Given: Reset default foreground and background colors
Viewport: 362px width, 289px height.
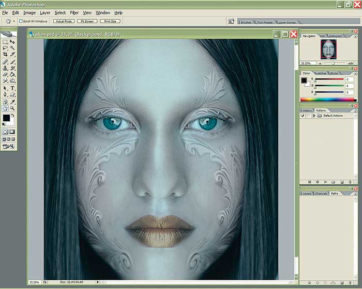Looking at the screenshot, I should point(4,124).
